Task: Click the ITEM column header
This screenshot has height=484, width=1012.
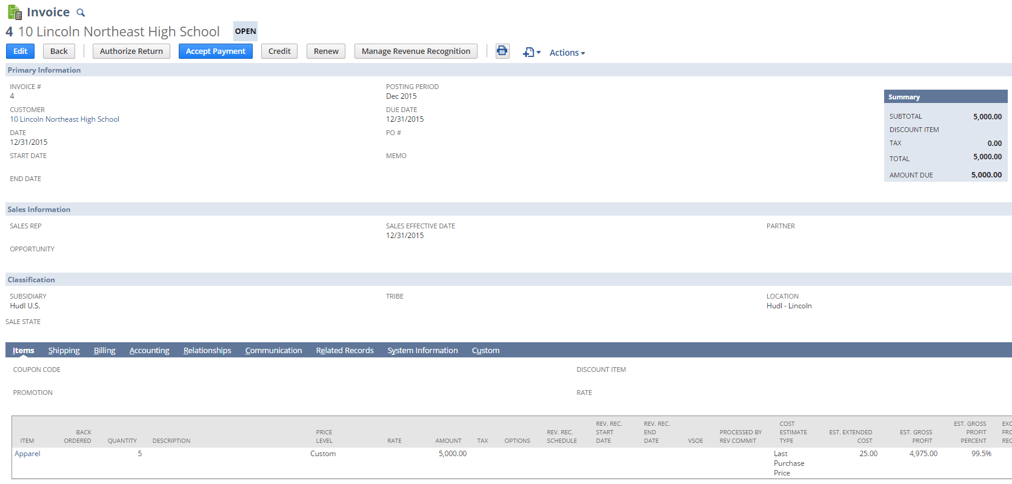Action: pos(27,441)
